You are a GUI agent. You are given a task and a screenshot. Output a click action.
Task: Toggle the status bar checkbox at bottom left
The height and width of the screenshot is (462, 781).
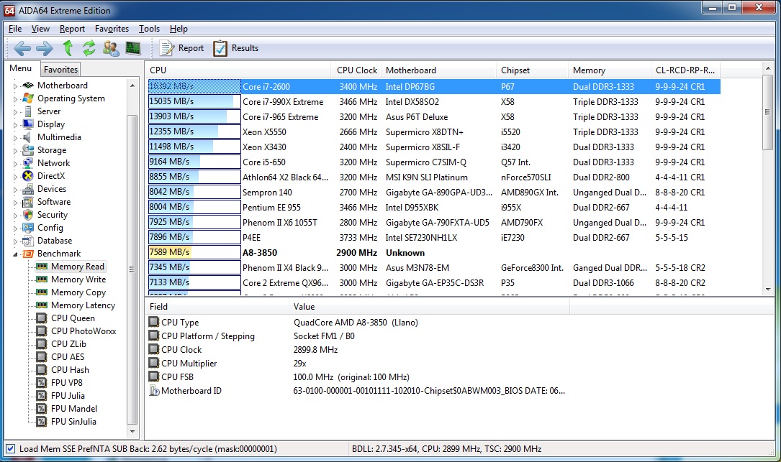tap(10, 449)
